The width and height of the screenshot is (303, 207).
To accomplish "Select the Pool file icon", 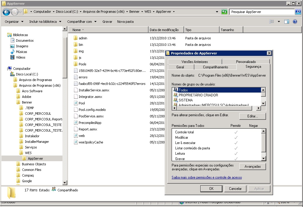I will 75,103.
